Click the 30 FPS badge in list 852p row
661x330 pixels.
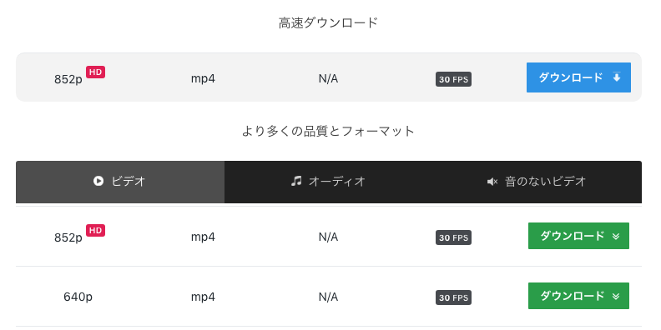click(x=453, y=237)
